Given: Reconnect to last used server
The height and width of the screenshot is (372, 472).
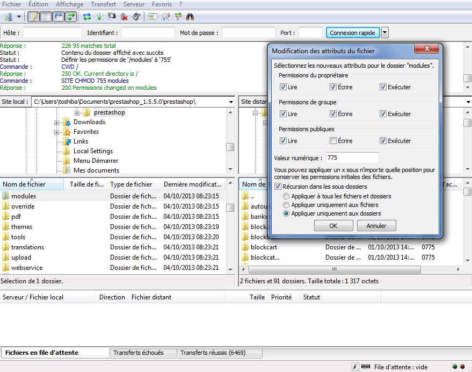Looking at the screenshot, I should pyautogui.click(x=136, y=17).
